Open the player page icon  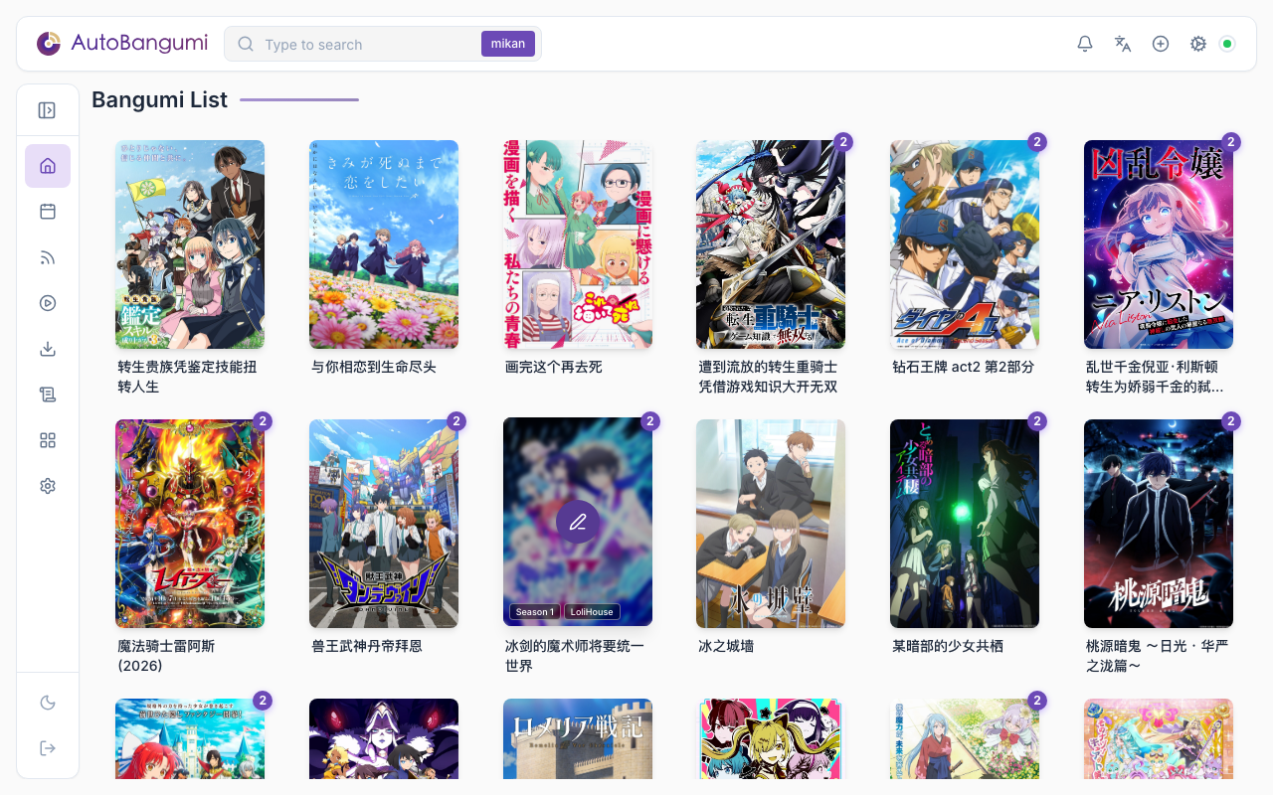click(48, 303)
